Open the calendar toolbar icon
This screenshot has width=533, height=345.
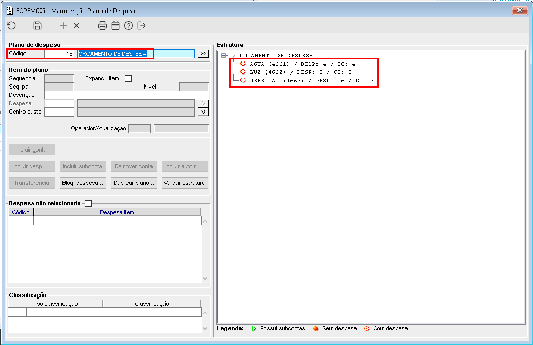[116, 26]
